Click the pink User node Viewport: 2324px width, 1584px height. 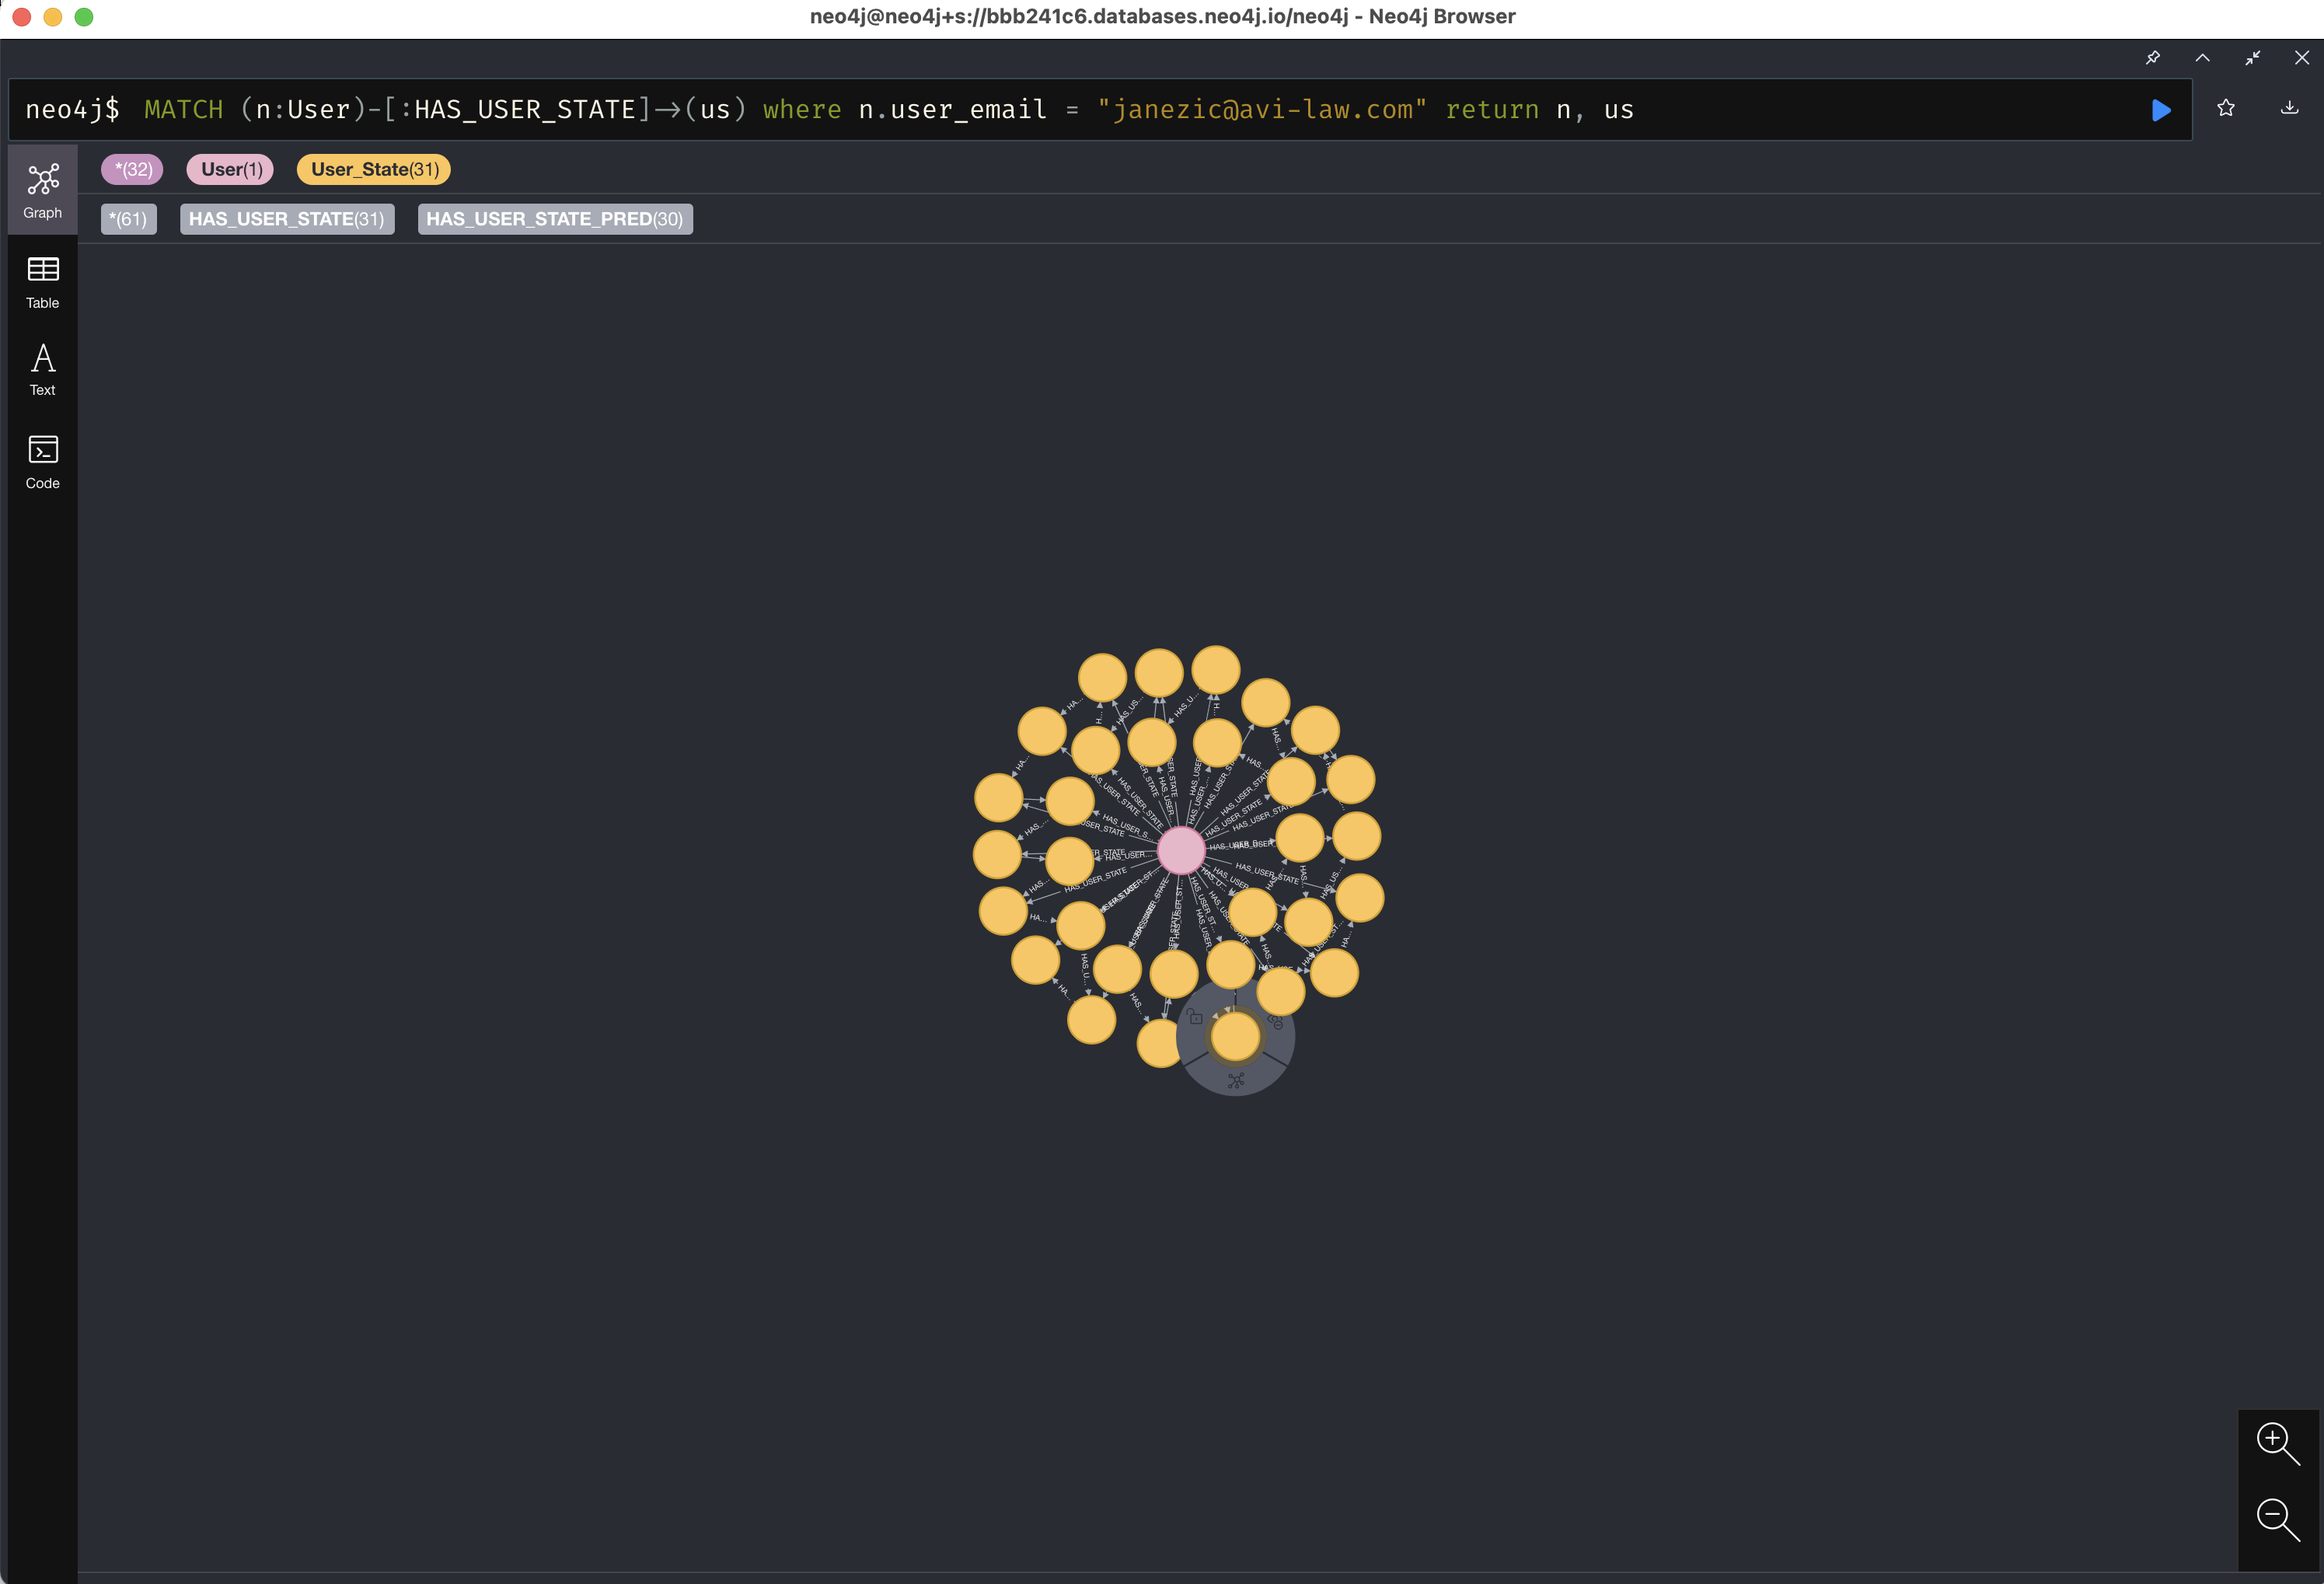(x=1181, y=851)
